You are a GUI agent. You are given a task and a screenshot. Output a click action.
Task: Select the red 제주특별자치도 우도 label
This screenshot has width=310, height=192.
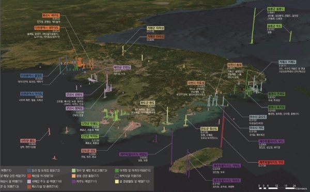coord(271,163)
